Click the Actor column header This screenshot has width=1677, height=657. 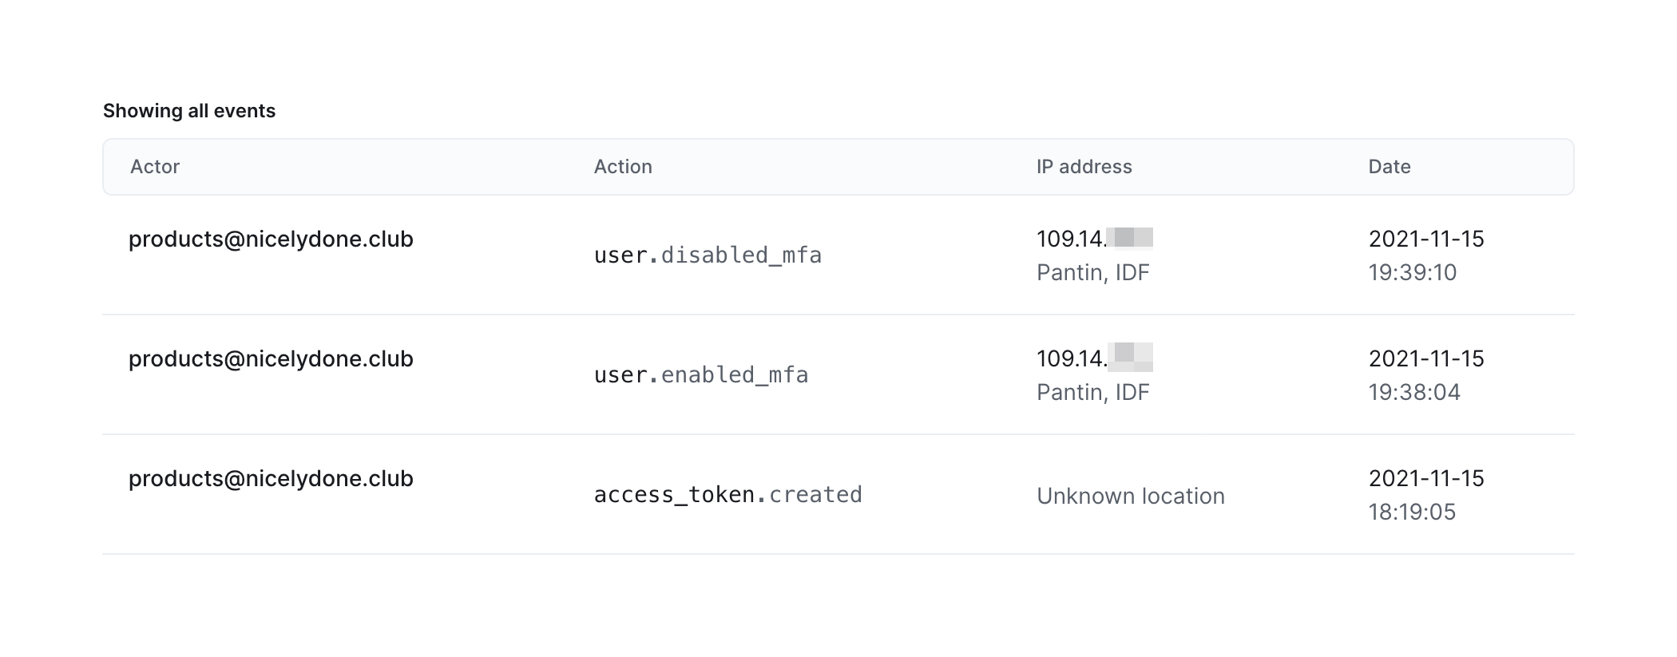click(x=155, y=166)
